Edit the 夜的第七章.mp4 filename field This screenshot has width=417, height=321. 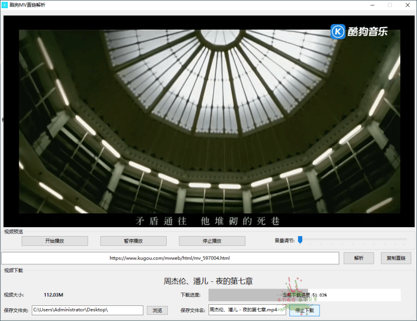tap(245, 310)
